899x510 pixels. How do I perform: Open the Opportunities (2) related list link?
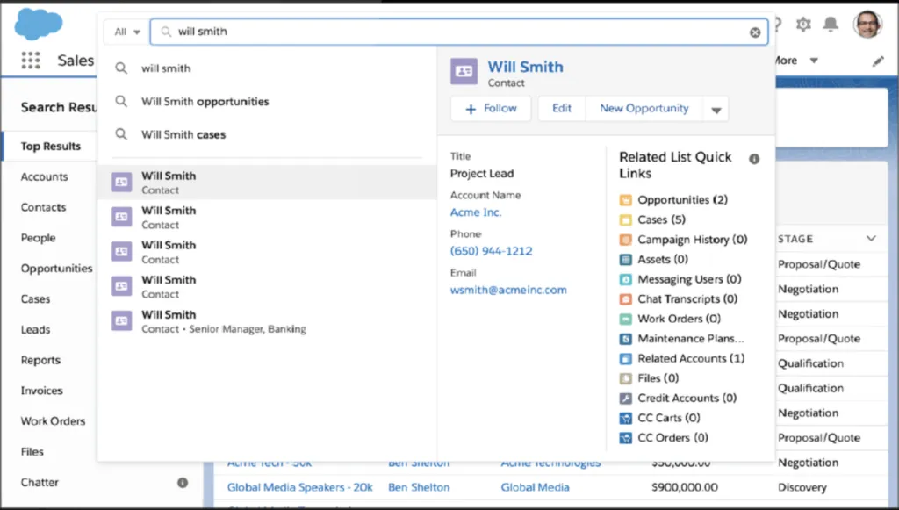tap(682, 200)
